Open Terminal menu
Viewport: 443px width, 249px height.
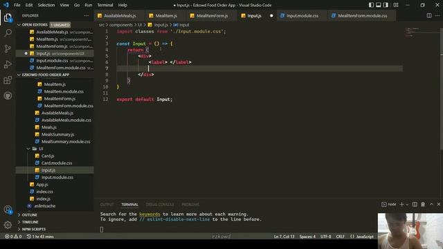(x=105, y=5)
